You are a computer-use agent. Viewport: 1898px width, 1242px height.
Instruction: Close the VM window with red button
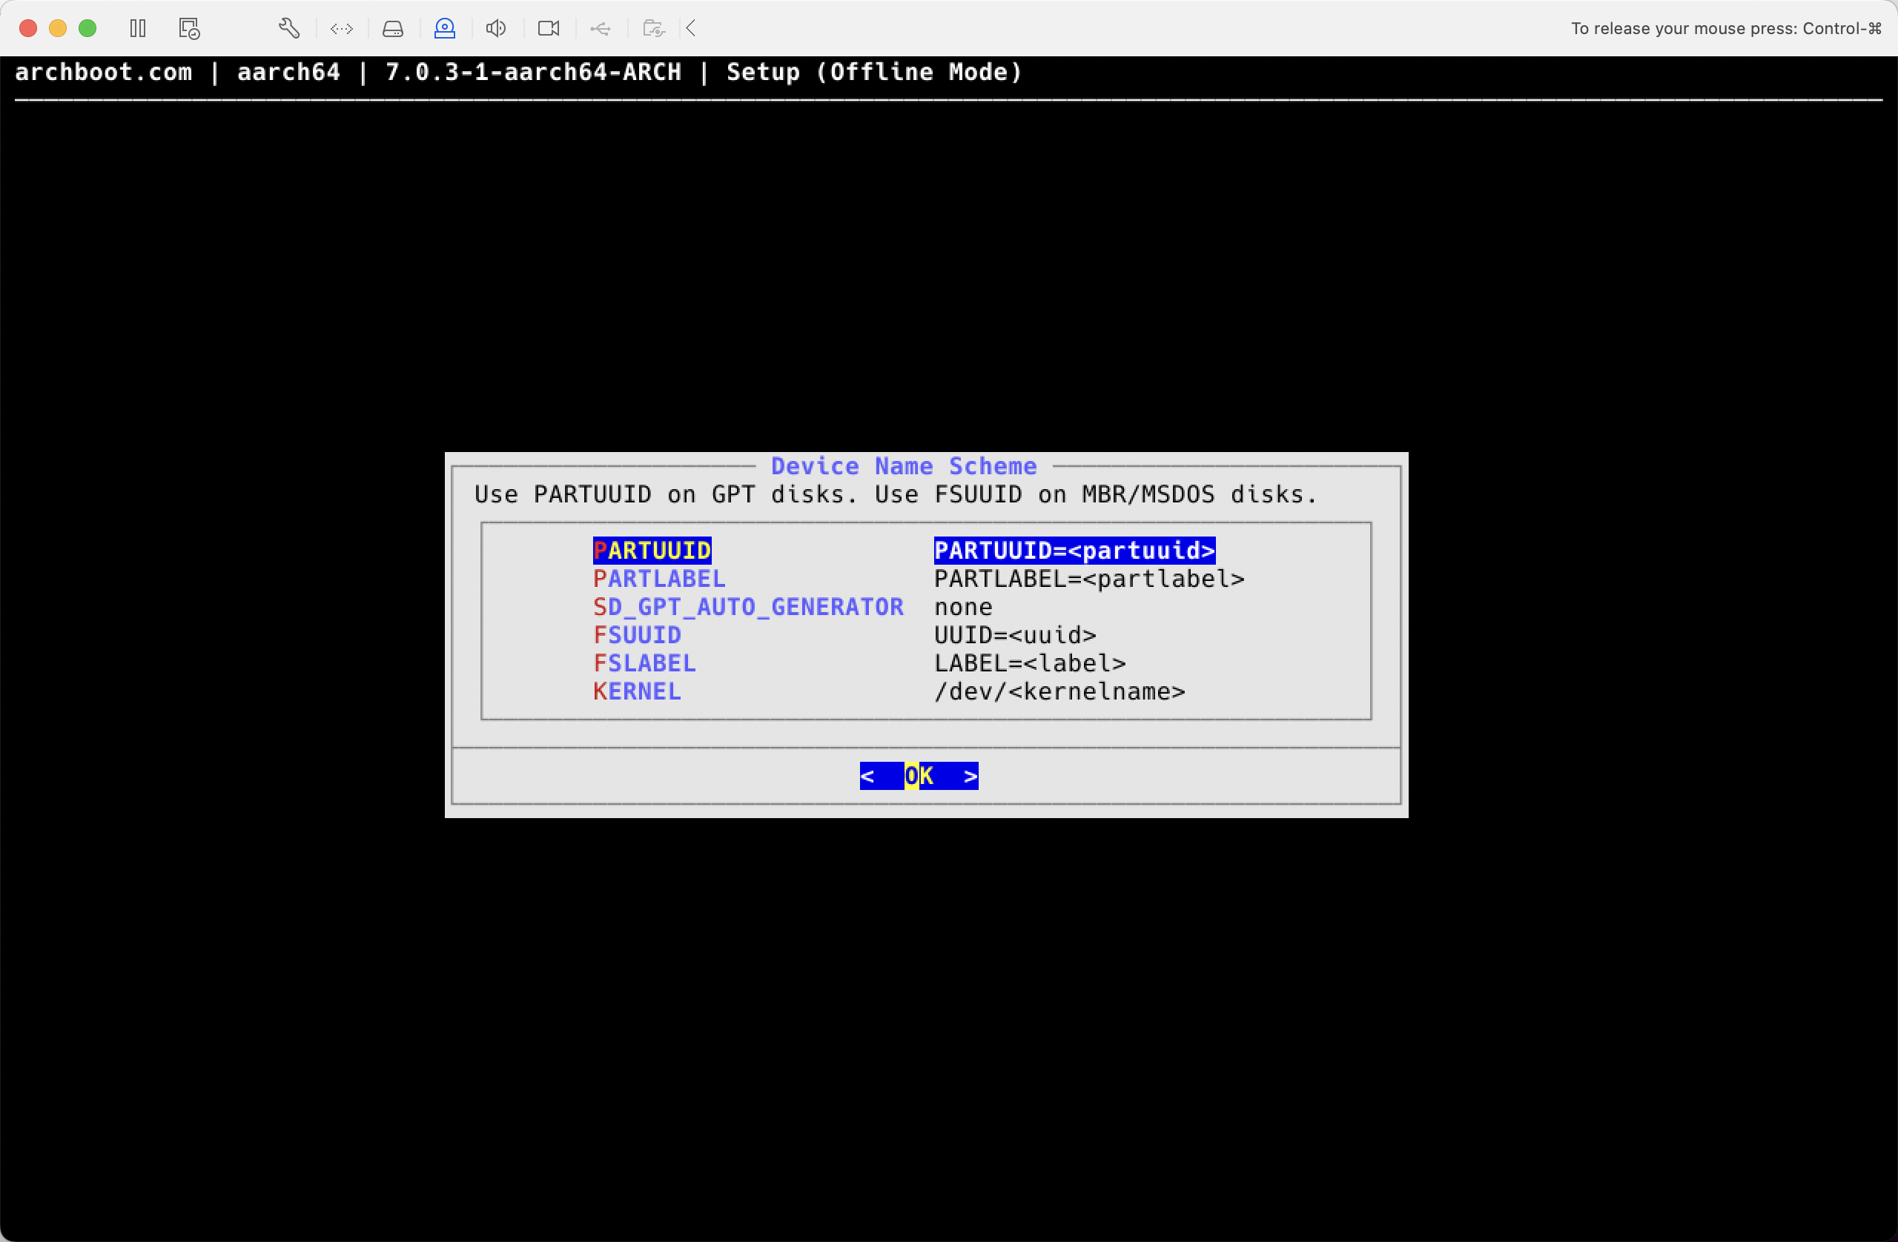(x=28, y=29)
